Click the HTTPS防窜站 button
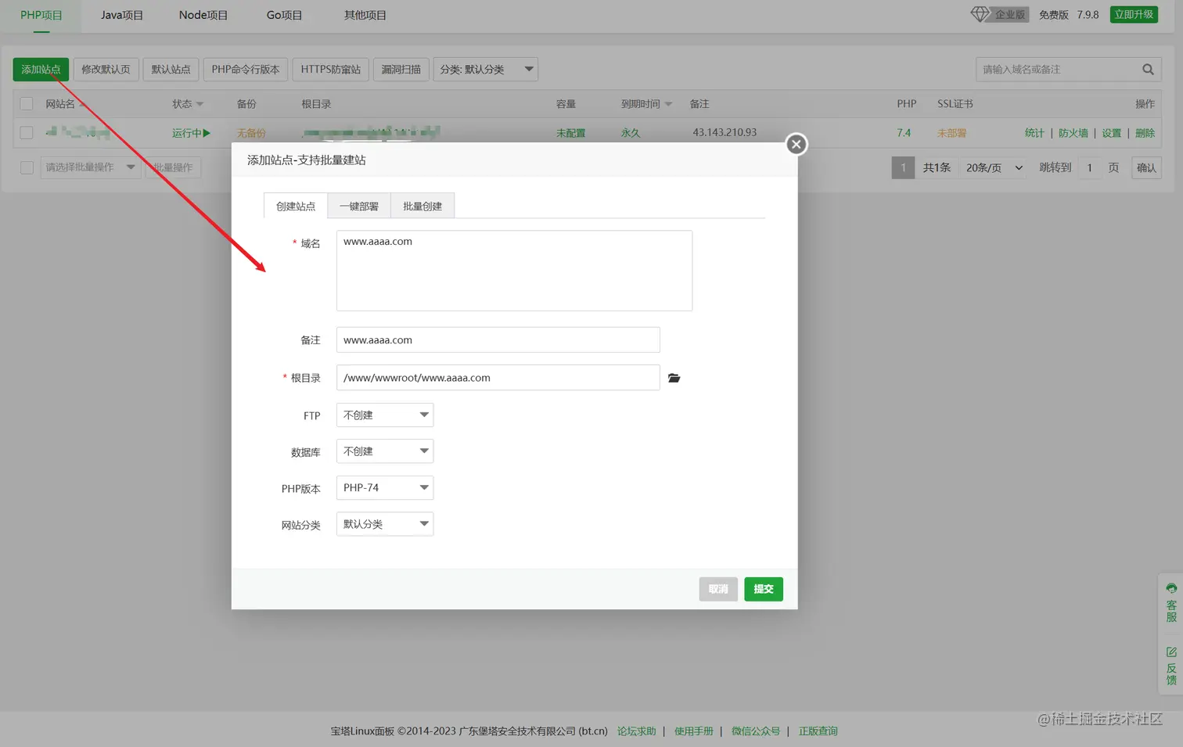This screenshot has height=747, width=1183. coord(331,70)
